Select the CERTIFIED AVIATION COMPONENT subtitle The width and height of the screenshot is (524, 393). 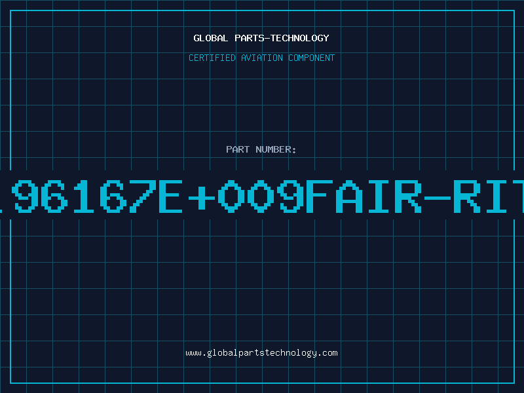point(261,58)
